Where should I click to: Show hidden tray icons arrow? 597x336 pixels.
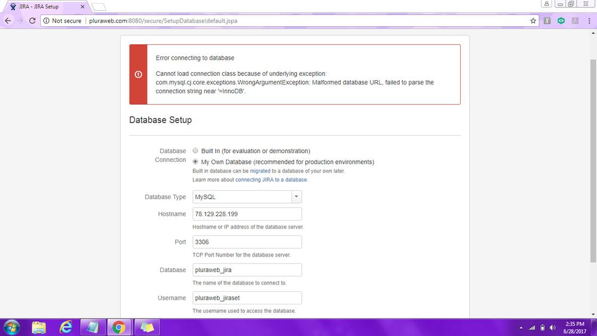point(521,328)
